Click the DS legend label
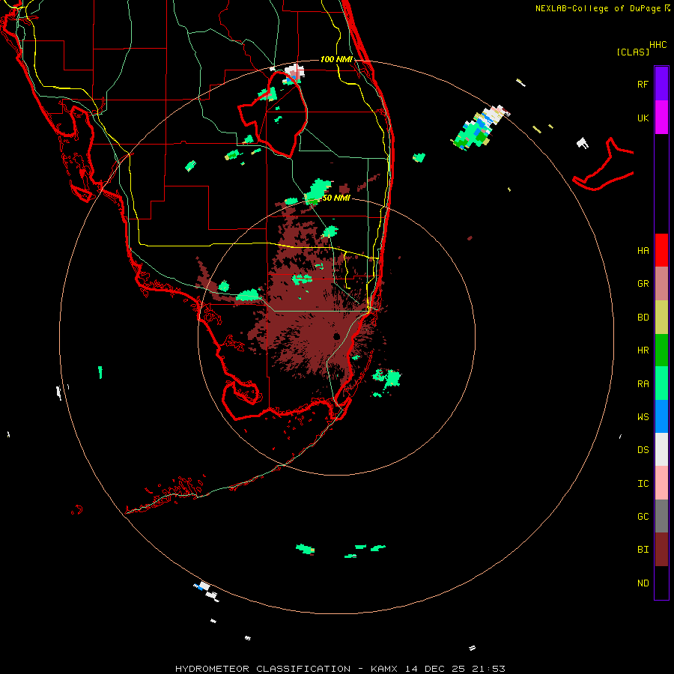 [x=643, y=450]
